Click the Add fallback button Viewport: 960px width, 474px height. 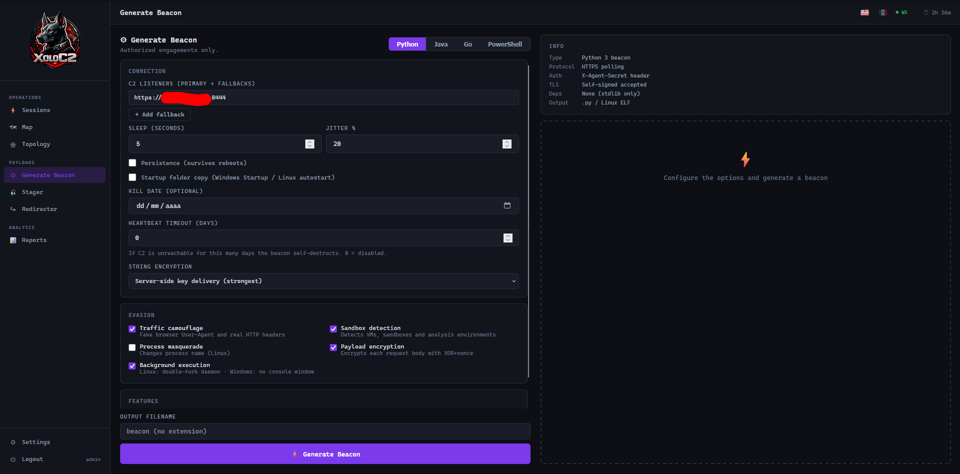(159, 114)
